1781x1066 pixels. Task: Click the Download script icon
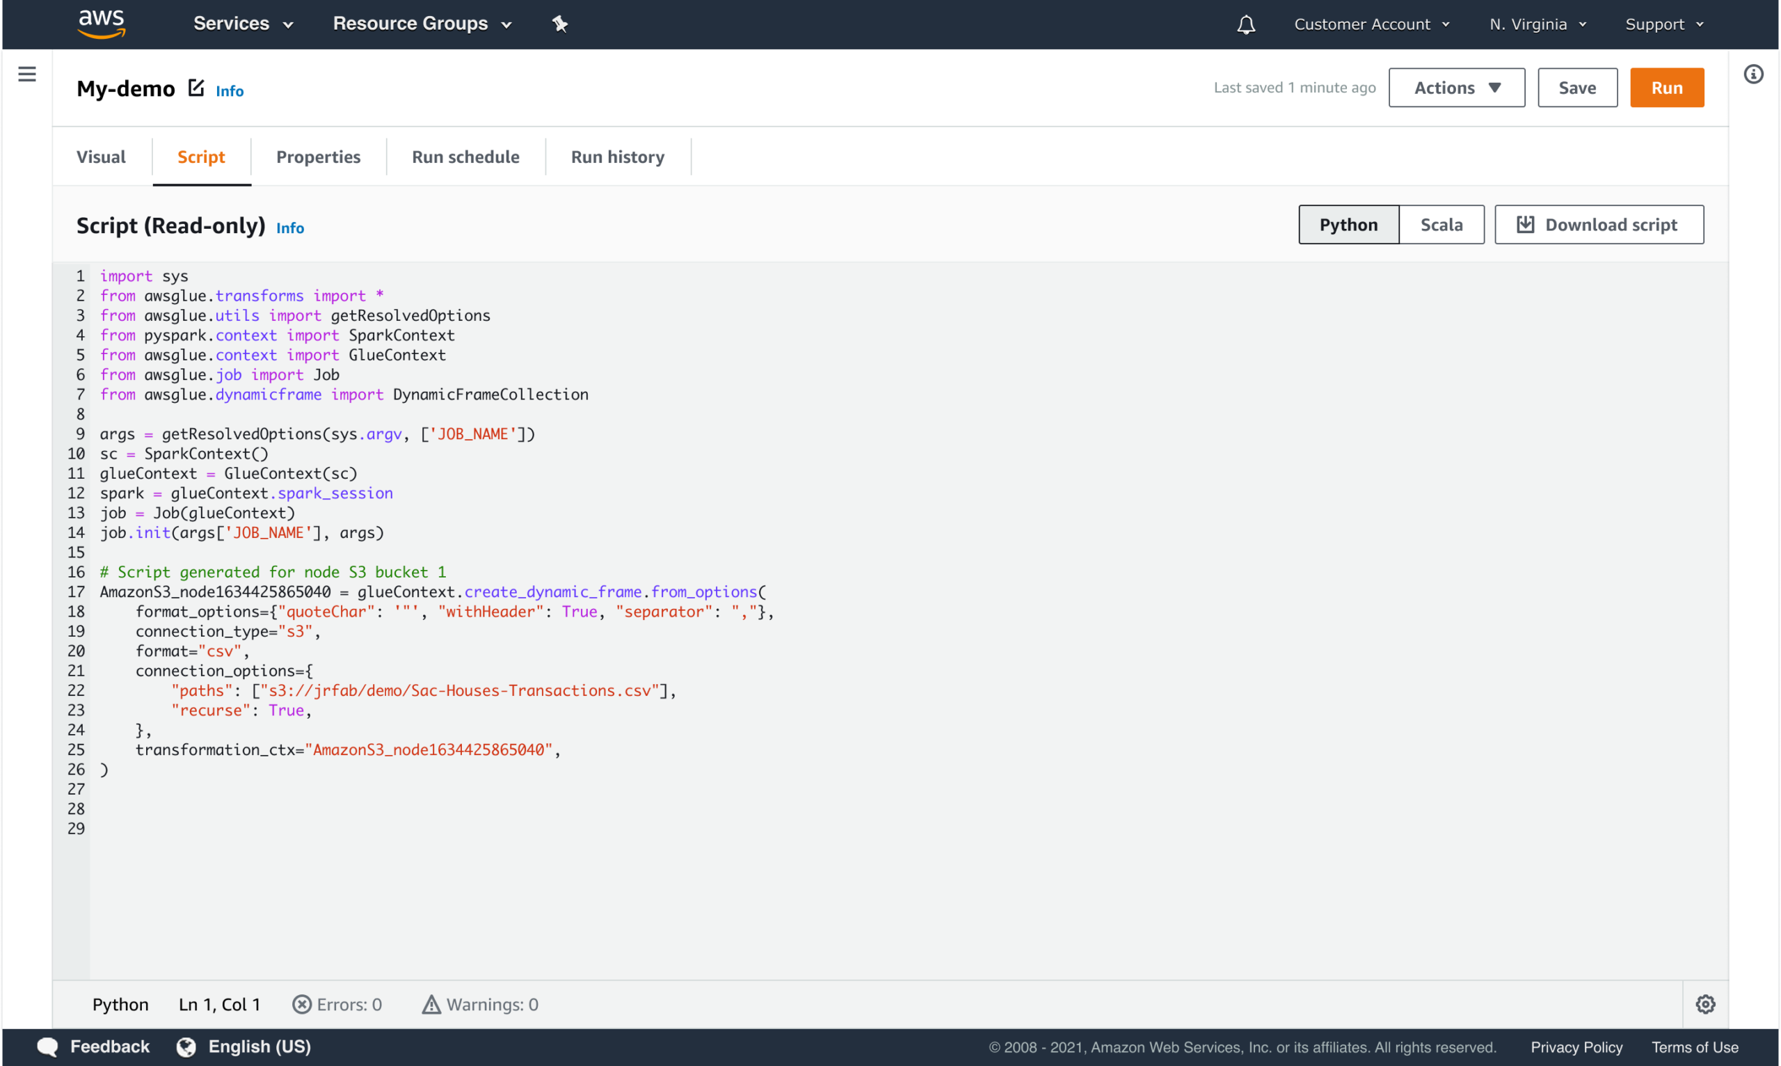point(1526,224)
